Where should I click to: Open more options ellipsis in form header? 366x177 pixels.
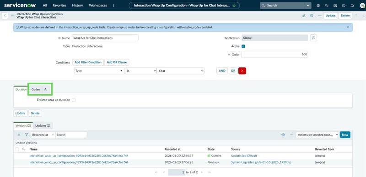click(319, 16)
